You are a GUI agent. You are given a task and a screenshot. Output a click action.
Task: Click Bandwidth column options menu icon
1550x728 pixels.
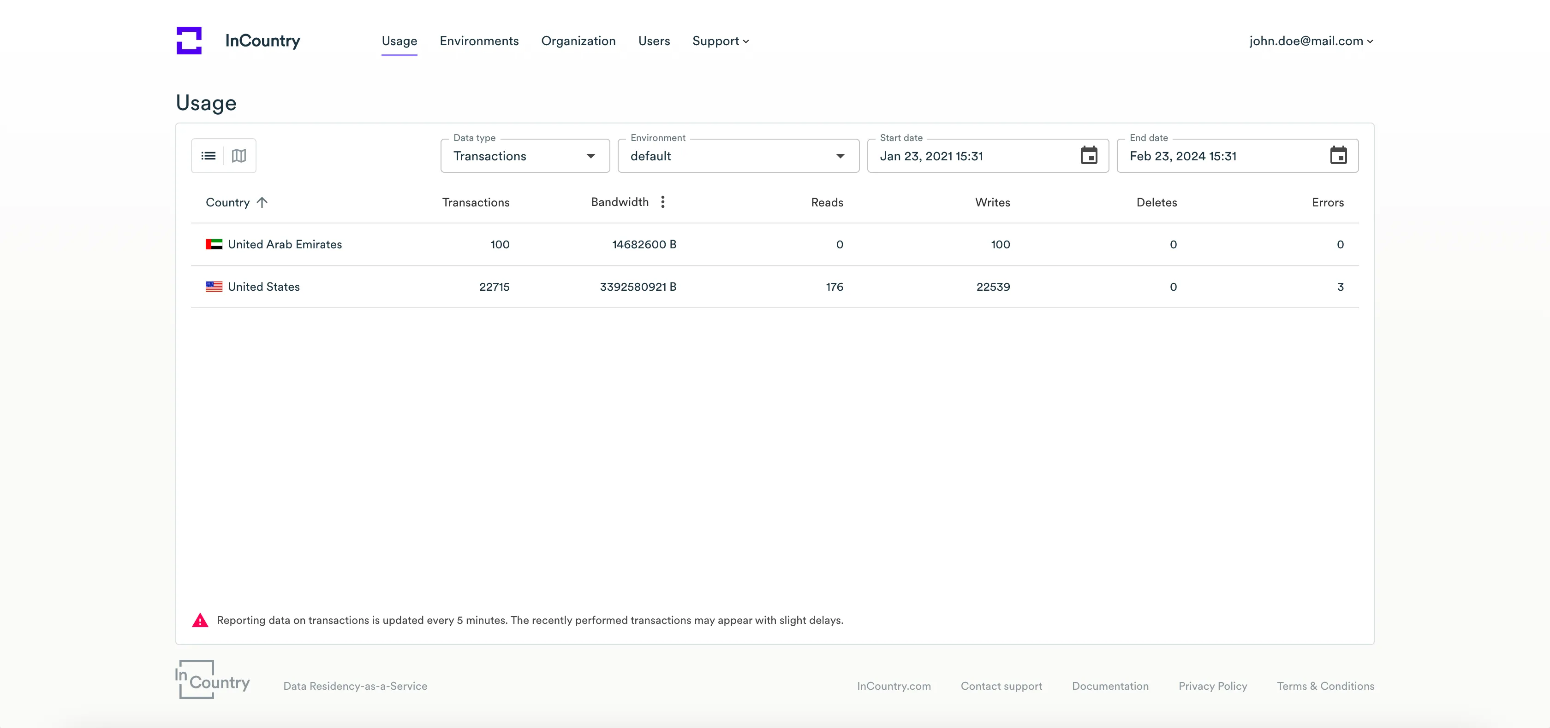[x=662, y=202]
